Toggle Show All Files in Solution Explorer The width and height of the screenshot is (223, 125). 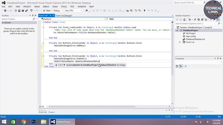tap(206, 19)
